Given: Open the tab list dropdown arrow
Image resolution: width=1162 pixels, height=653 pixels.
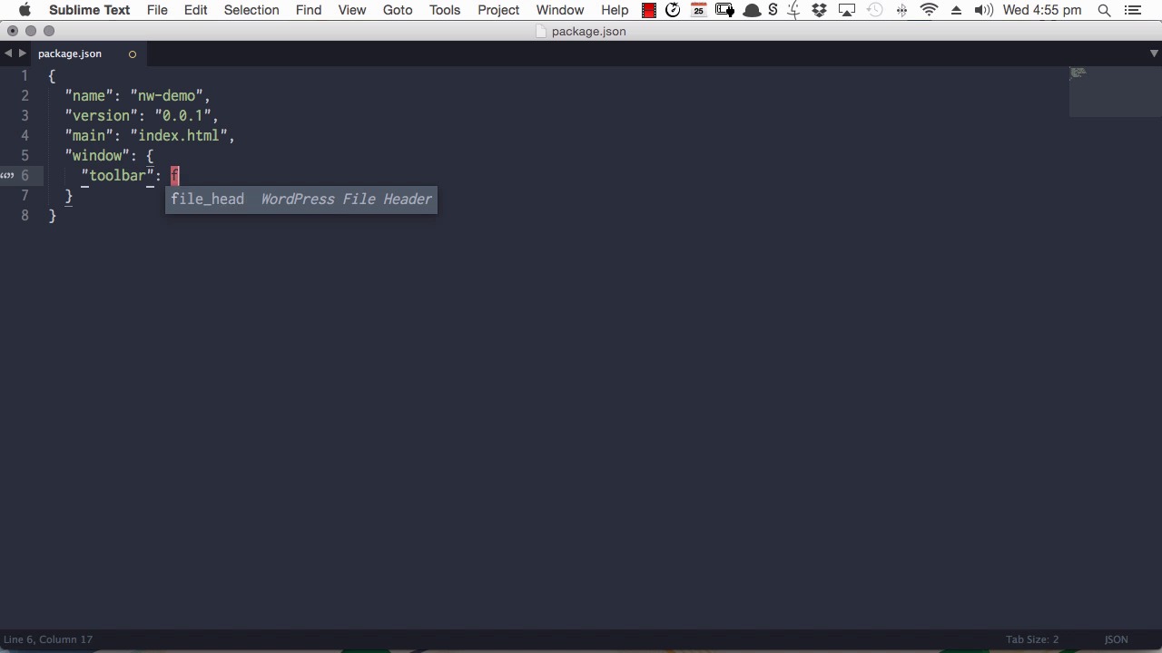Looking at the screenshot, I should (x=1153, y=54).
